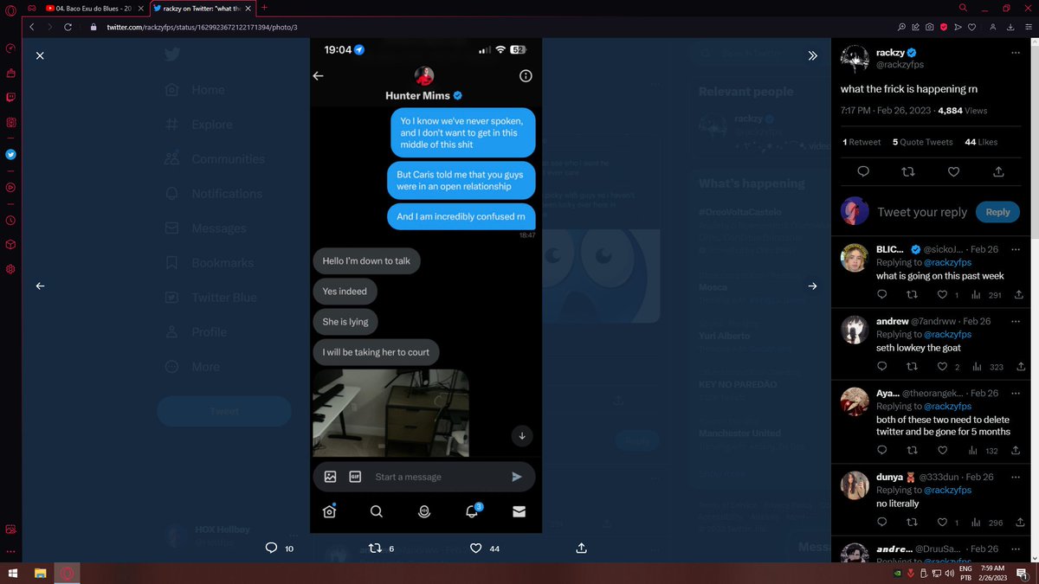Switch to the Baco Exu do Blues tab

(94, 8)
